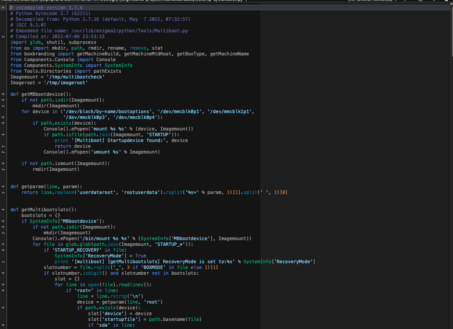Collapse the 'if slotnumber.isdigit()' block fold
The image size is (453, 329).
click(x=3, y=273)
